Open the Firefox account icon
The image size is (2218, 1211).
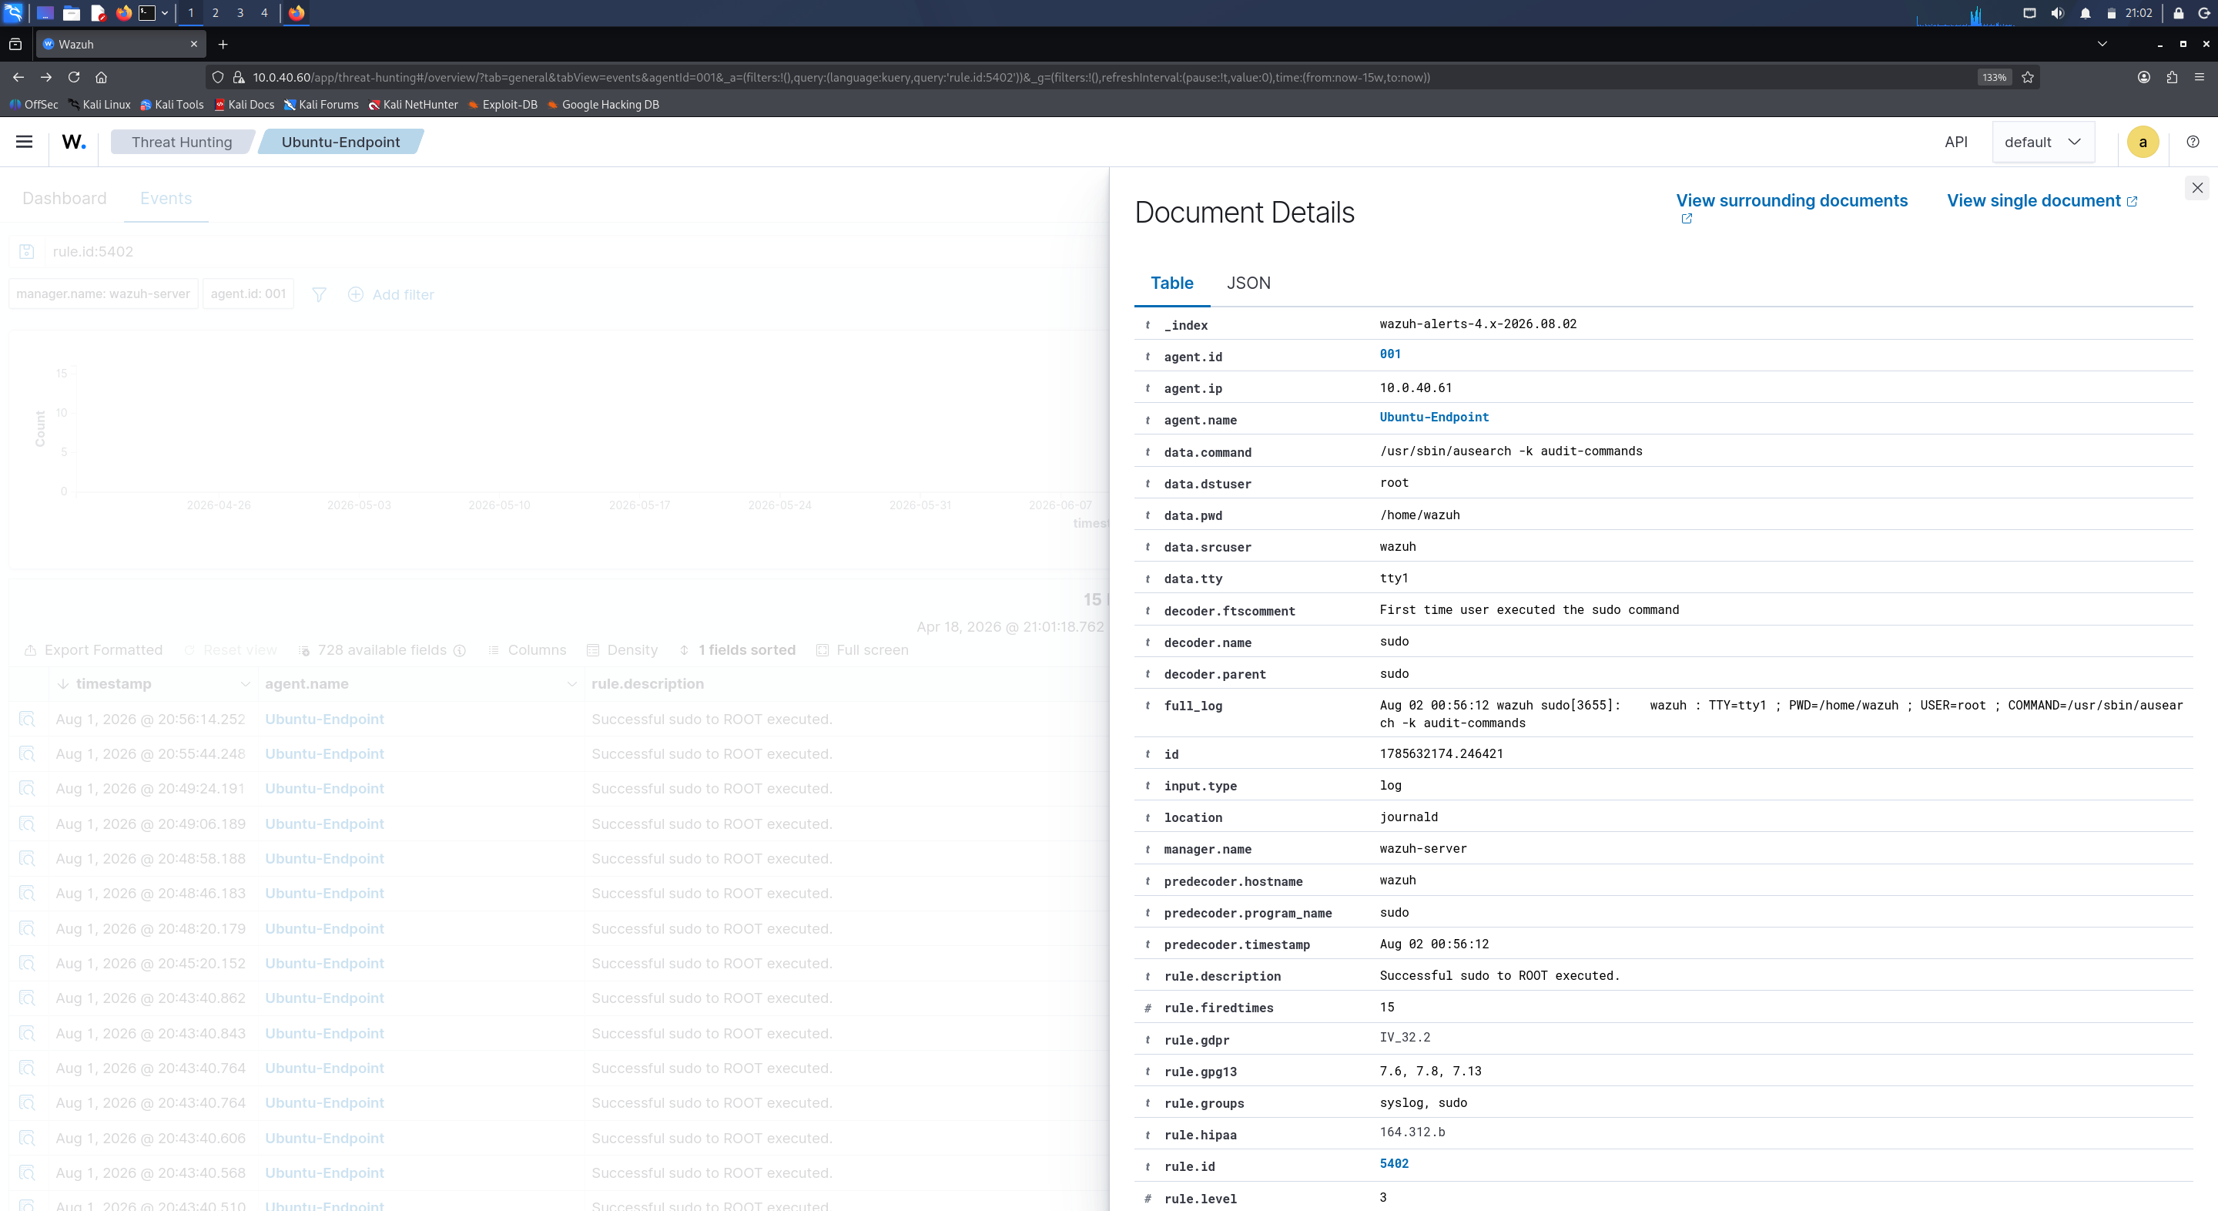click(2144, 78)
